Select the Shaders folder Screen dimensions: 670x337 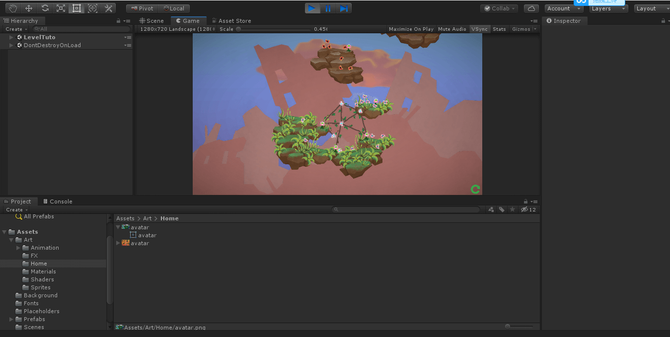[42, 279]
